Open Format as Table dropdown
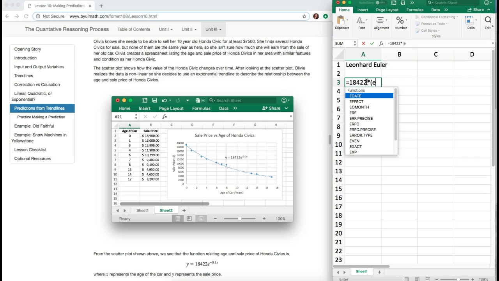Image resolution: width=499 pixels, height=281 pixels. pos(432,24)
